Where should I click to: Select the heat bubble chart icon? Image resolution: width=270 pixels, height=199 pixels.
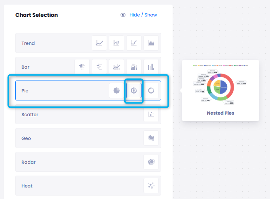pyautogui.click(x=151, y=186)
